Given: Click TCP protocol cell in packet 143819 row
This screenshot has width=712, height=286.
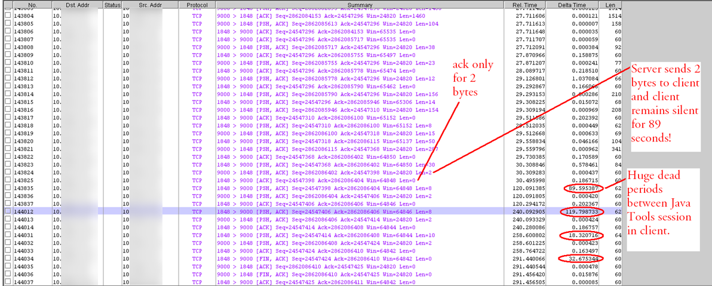Looking at the screenshot, I should (197, 134).
